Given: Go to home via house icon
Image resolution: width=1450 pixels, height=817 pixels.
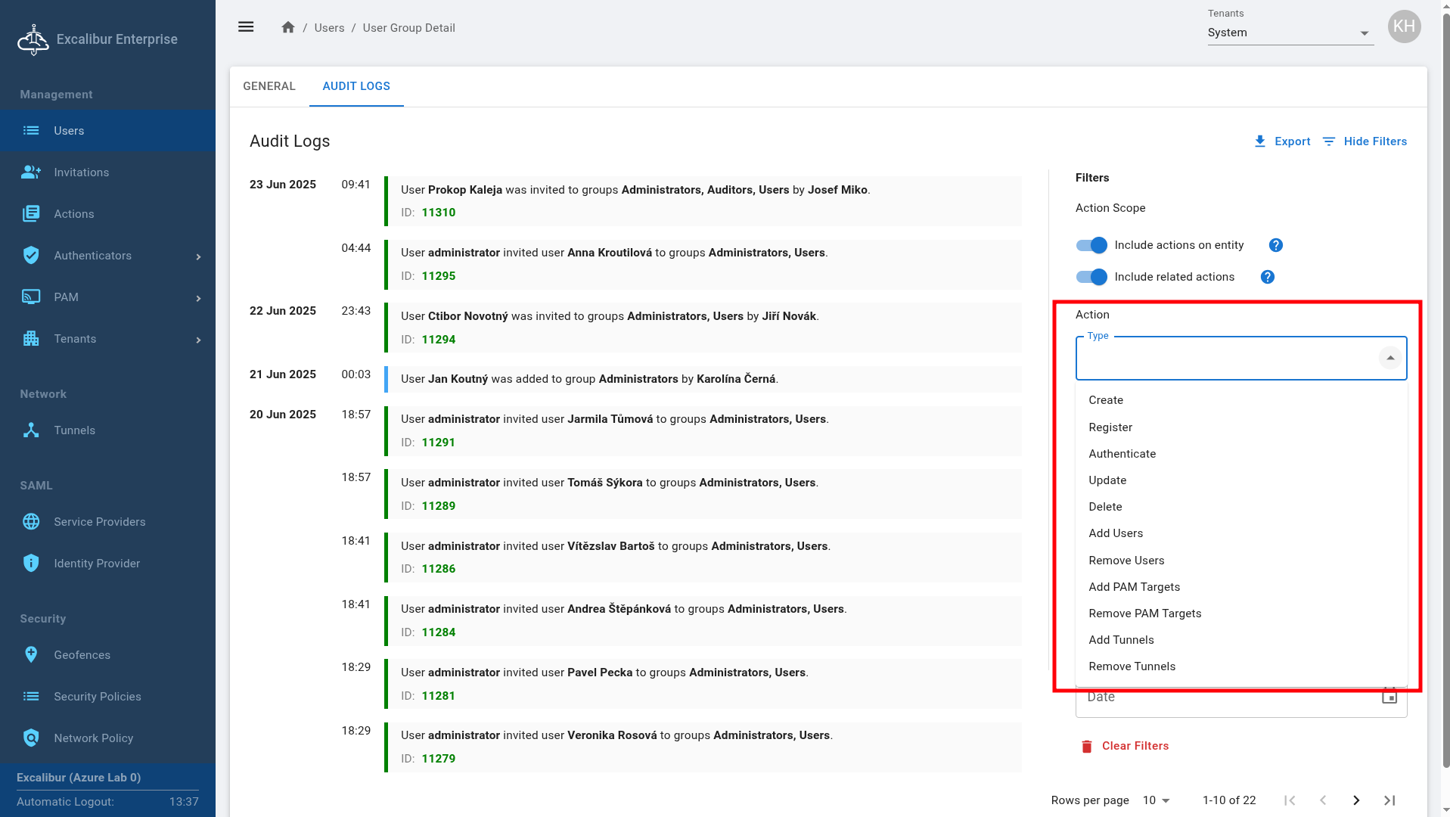Looking at the screenshot, I should 287,27.
